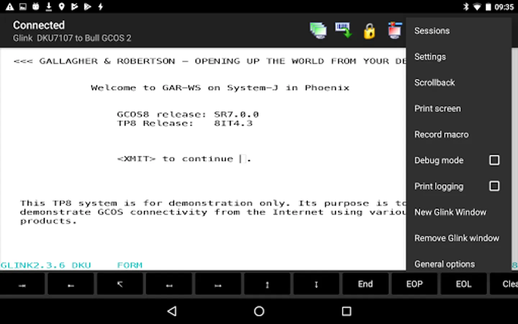Tap the keyboard icon with green arrow
518x324 pixels.
click(x=343, y=30)
